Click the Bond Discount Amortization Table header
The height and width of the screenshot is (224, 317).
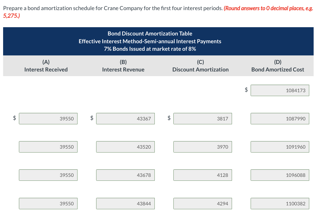[x=150, y=33]
